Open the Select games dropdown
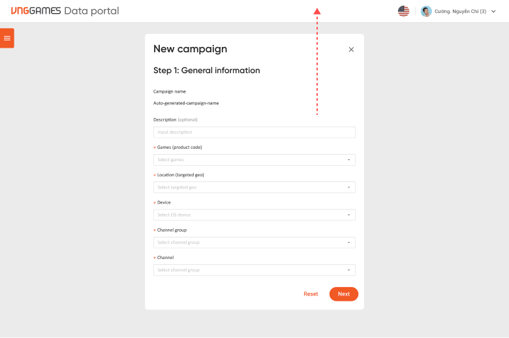 click(254, 160)
